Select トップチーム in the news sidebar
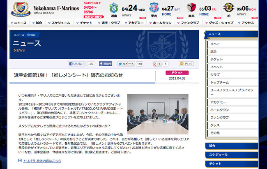The width and height of the screenshot is (267, 169). coord(232,82)
